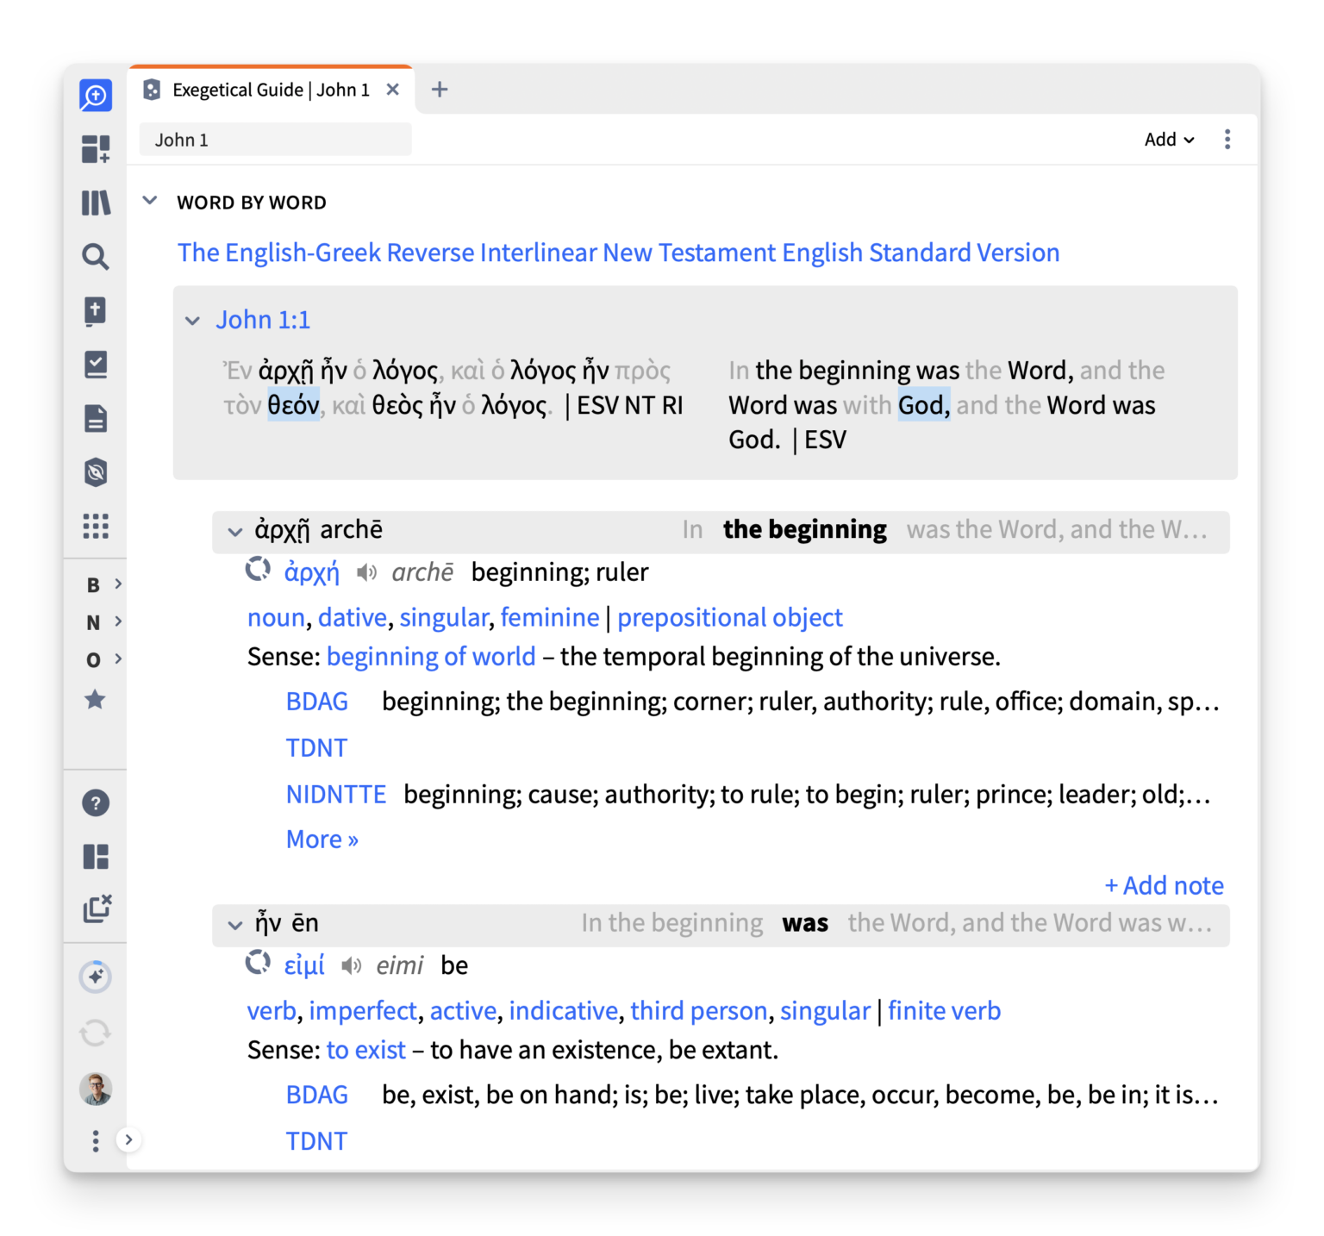Collapse the ἦν ēn word entry

tap(234, 925)
